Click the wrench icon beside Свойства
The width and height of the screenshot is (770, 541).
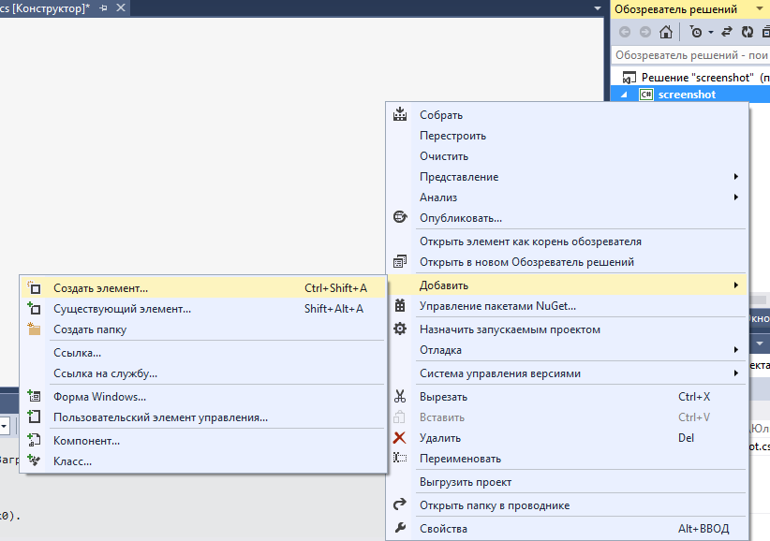tap(400, 528)
